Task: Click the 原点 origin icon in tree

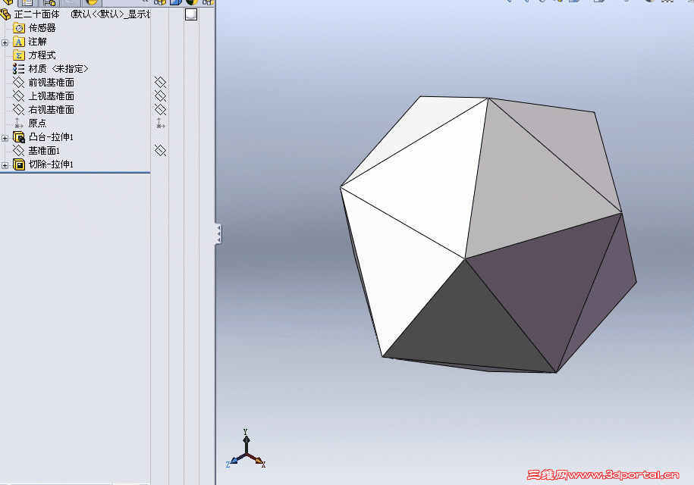Action: click(x=19, y=124)
